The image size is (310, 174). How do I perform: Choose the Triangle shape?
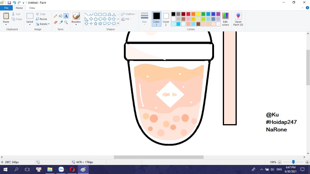[x=114, y=14]
